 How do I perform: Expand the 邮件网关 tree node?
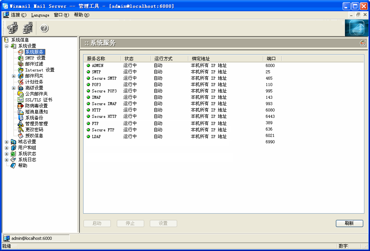click(14, 76)
